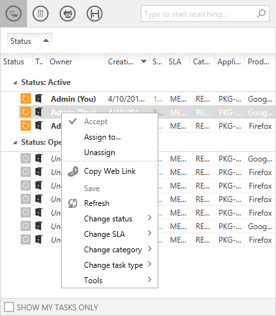Click orange status icon in selected row
Image resolution: width=276 pixels, height=316 pixels.
click(x=26, y=112)
